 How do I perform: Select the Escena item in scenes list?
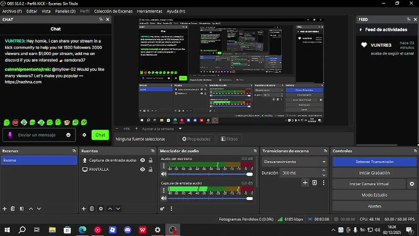[x=39, y=160]
